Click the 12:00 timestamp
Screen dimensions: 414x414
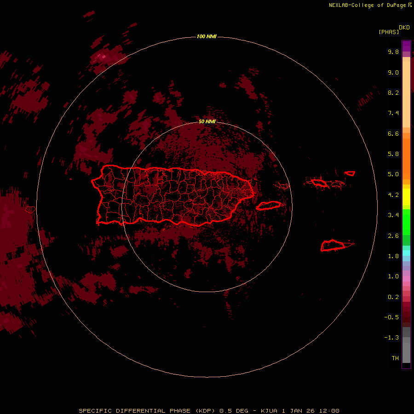[x=329, y=411]
